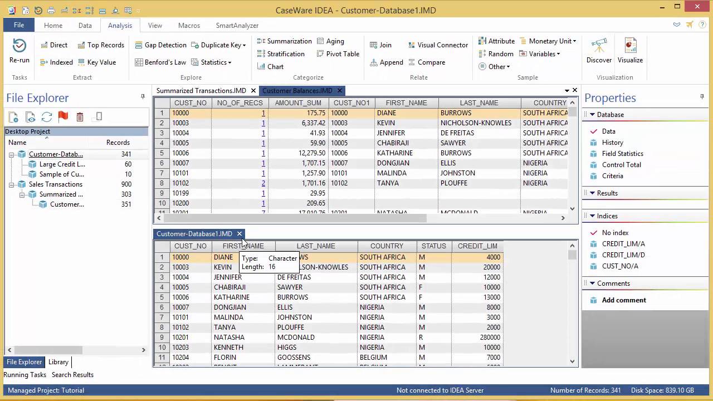Open the Visual Connector tool

coord(438,45)
